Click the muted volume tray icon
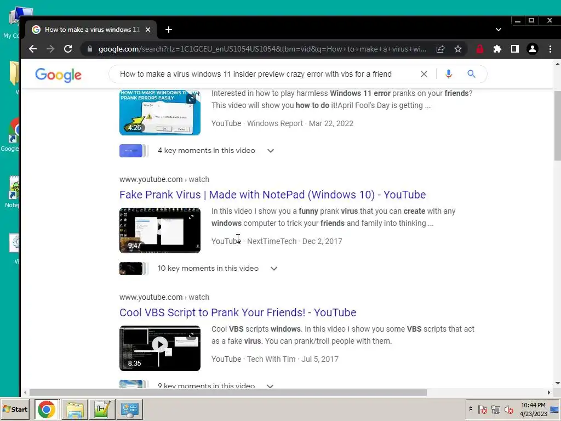This screenshot has height=421, width=561. pyautogui.click(x=508, y=409)
